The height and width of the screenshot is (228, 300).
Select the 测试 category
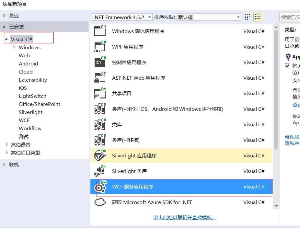24,137
